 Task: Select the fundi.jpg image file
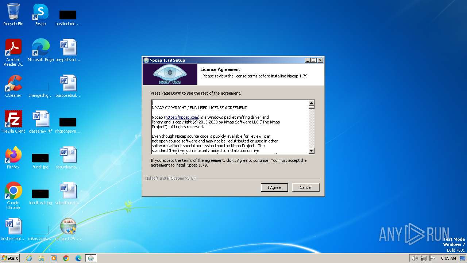[x=40, y=161]
